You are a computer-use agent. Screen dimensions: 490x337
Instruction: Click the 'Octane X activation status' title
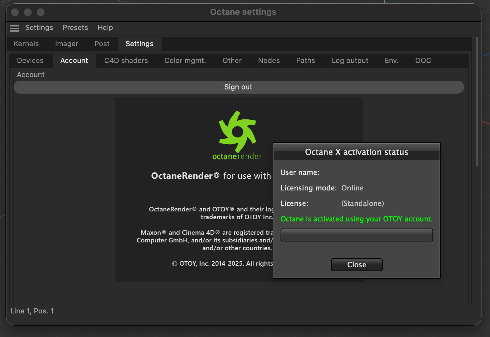357,152
